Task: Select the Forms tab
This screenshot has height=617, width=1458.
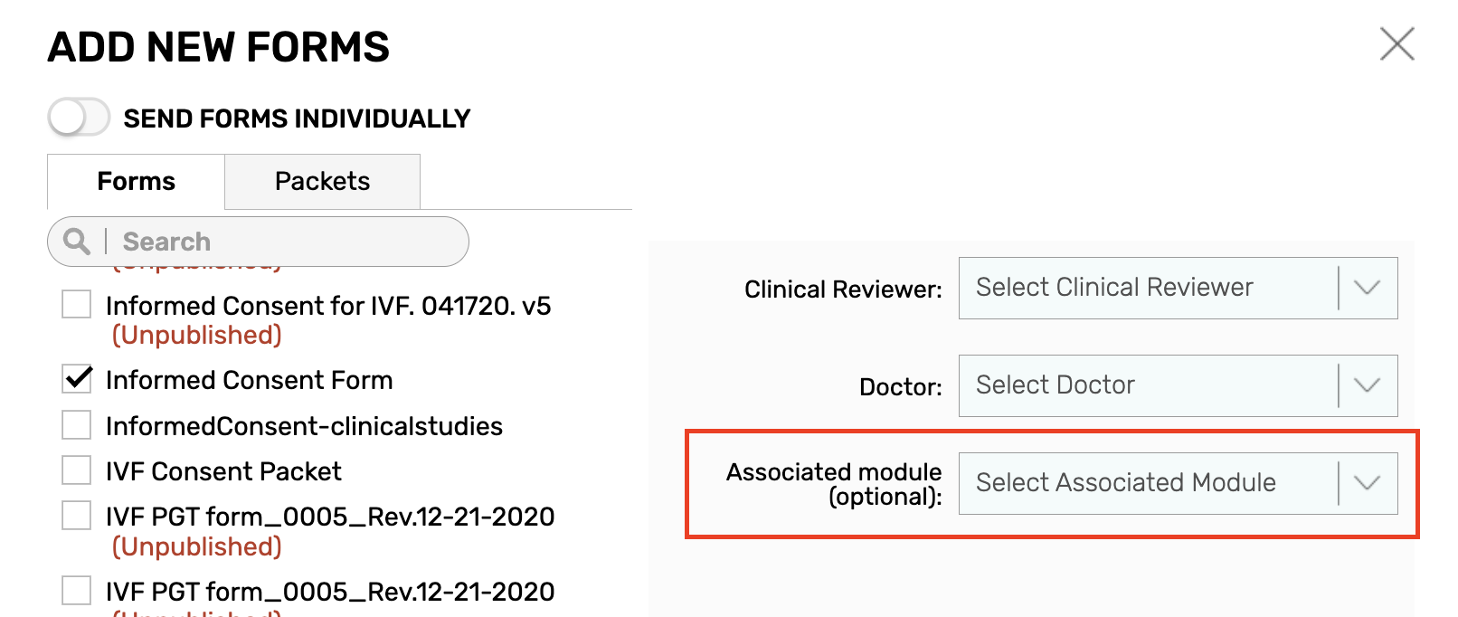Action: click(136, 182)
